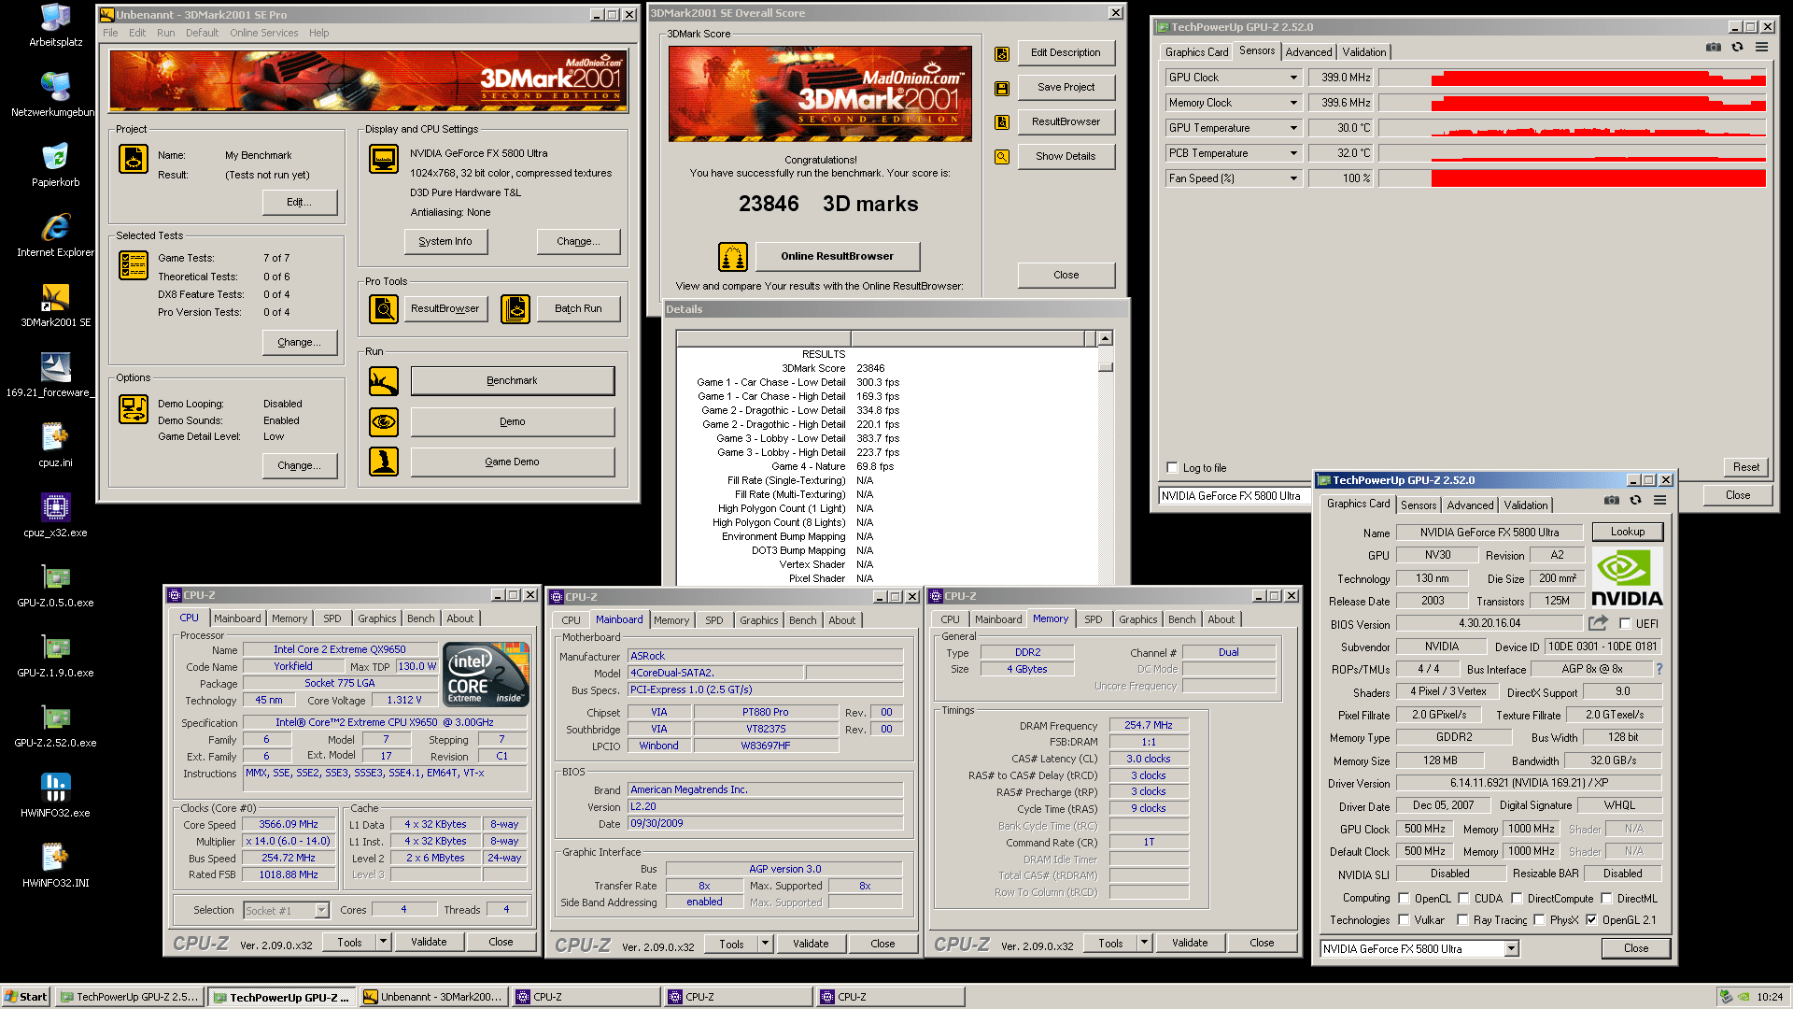Open GPU-Z Graphics Card hamburger menu
The width and height of the screenshot is (1793, 1009).
point(1659,500)
